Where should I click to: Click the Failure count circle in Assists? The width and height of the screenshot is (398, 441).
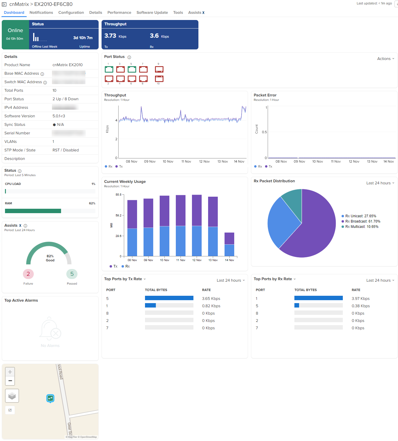coord(28,274)
